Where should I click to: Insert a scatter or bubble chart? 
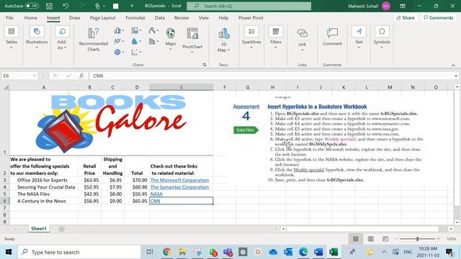(136, 52)
